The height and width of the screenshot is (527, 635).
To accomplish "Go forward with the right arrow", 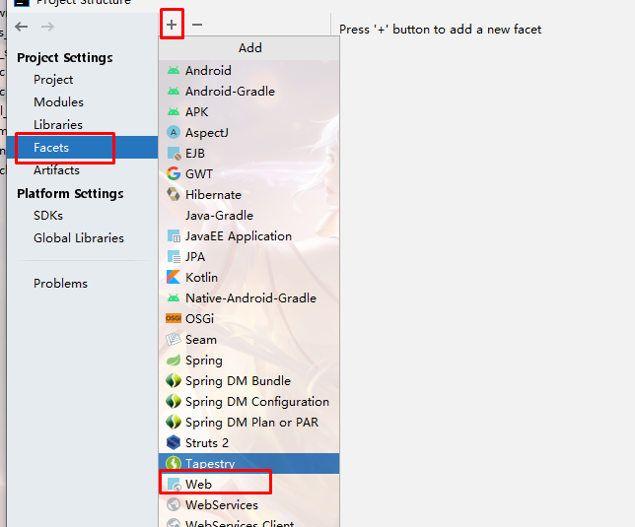I will tap(47, 27).
